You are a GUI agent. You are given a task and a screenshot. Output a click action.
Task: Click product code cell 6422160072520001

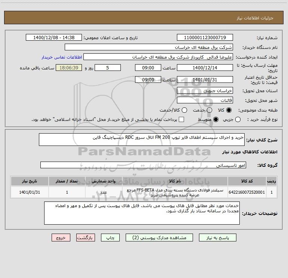247,192
